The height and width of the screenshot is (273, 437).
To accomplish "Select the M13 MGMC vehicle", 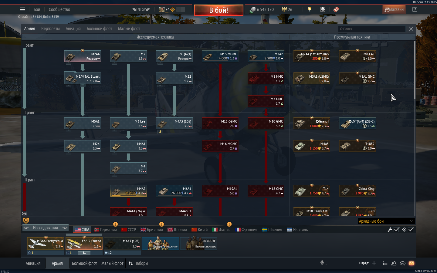I will click(x=220, y=56).
